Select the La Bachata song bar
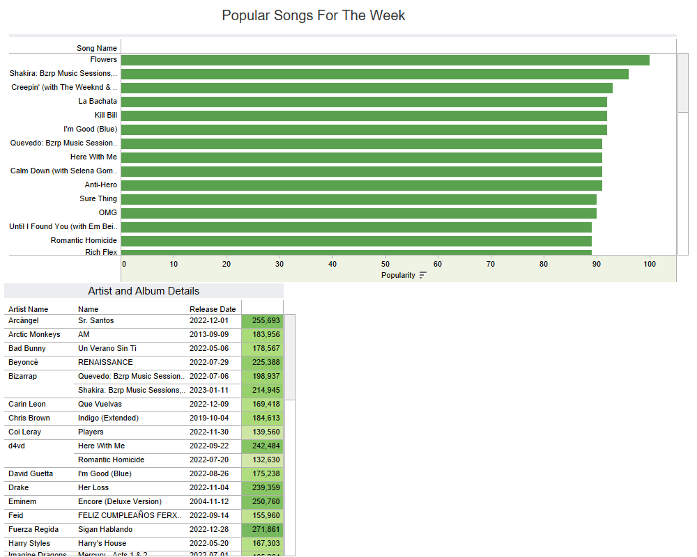The height and width of the screenshot is (557, 697). tap(362, 101)
